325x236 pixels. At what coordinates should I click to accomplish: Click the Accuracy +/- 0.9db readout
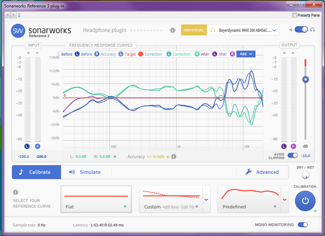(x=146, y=157)
